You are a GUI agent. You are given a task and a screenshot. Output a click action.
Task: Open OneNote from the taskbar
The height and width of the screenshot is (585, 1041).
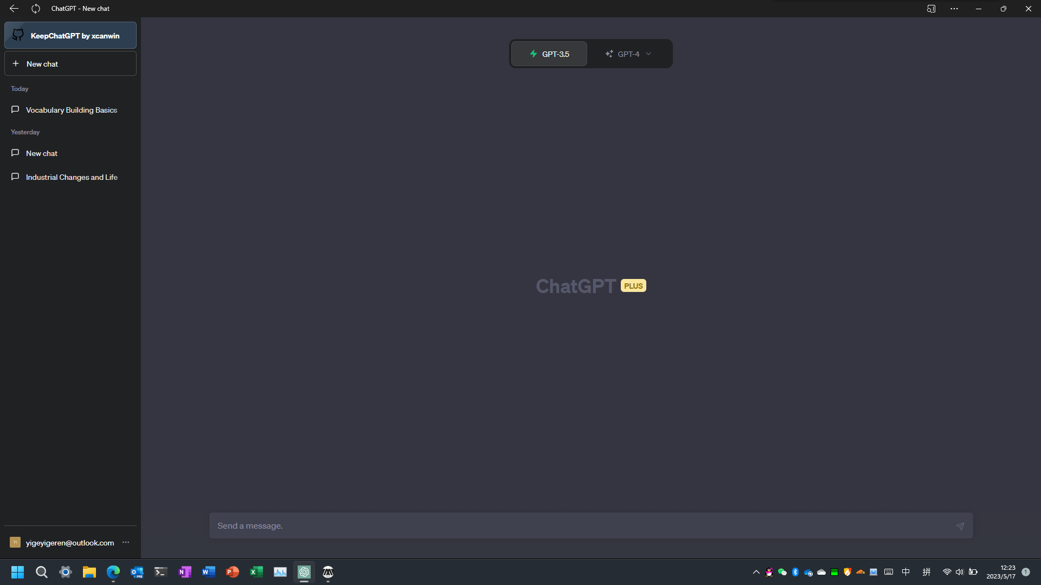[x=185, y=572]
